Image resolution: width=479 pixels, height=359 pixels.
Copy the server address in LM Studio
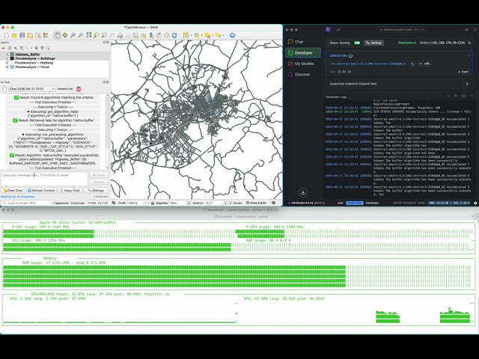(469, 43)
